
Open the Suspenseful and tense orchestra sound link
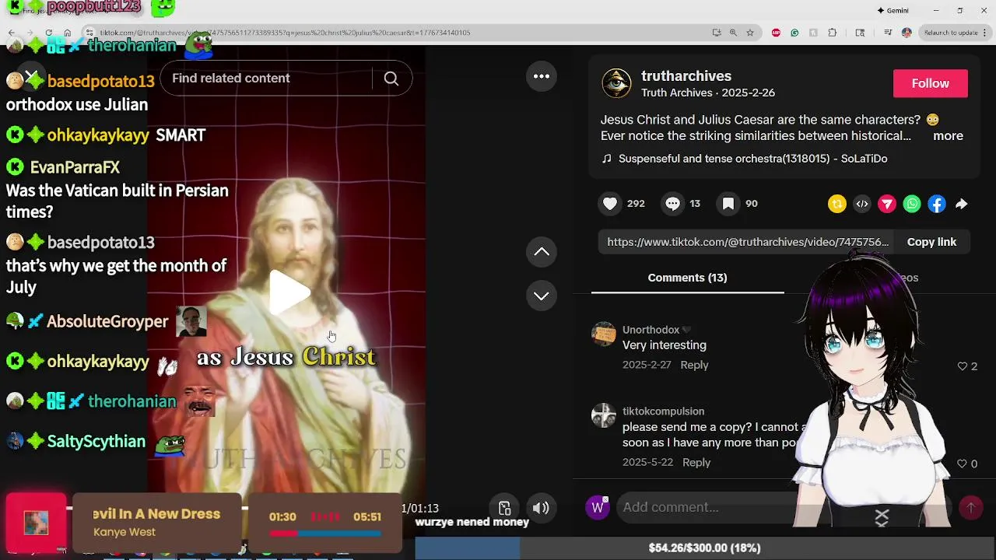[x=752, y=159]
